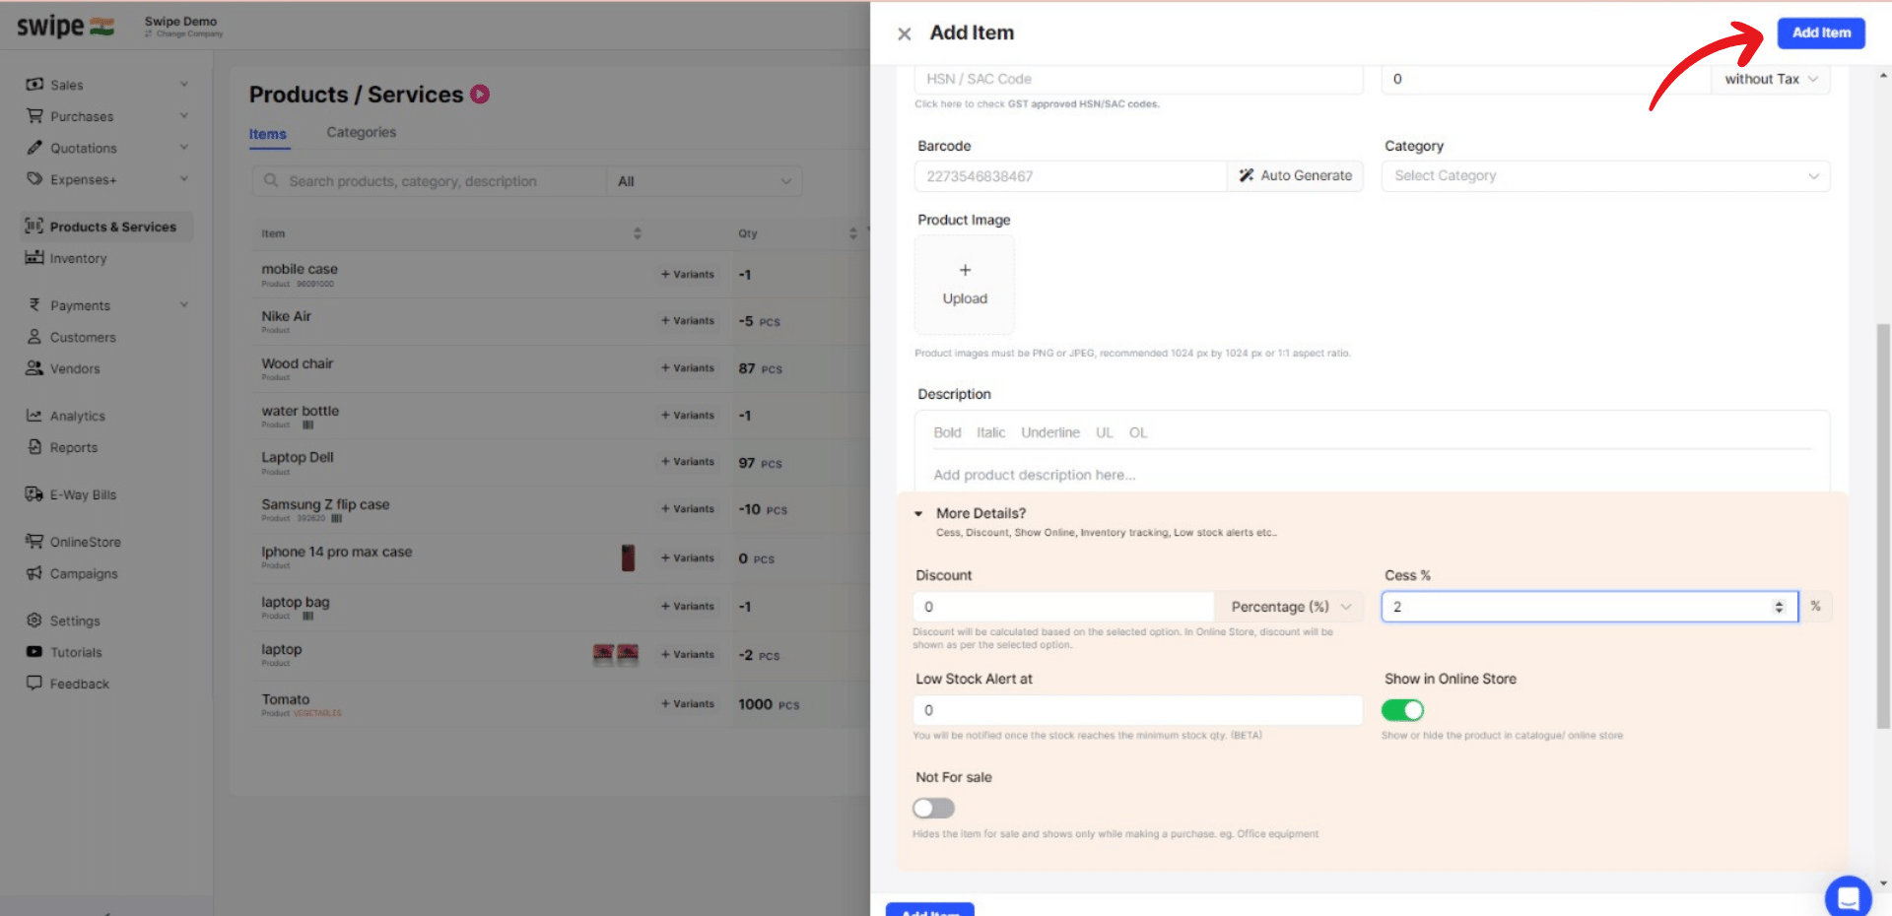Click the Purchases cart icon

[x=34, y=116]
